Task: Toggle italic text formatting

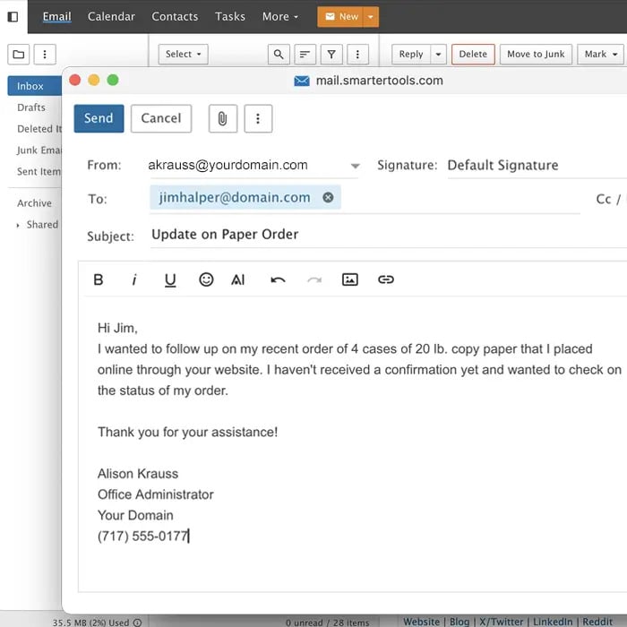Action: tap(134, 279)
